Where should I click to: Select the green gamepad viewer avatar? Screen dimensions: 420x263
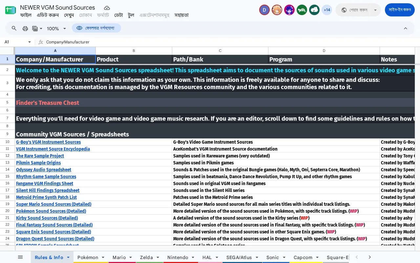302,10
